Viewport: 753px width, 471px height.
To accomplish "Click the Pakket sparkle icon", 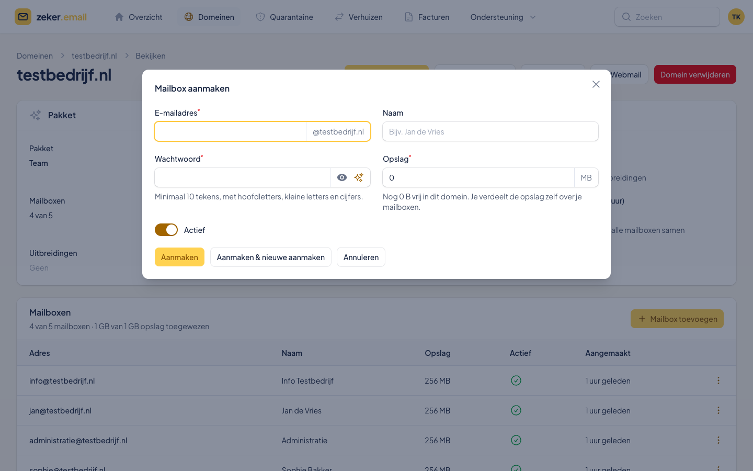I will (36, 115).
